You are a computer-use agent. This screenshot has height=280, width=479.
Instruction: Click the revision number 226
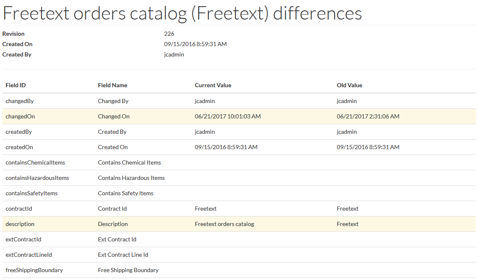coord(169,34)
